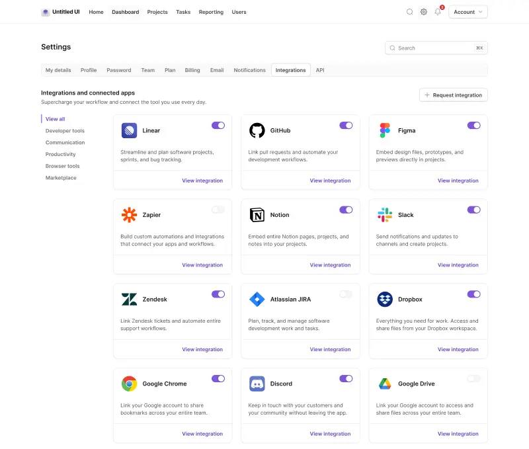Enable the Google Drive integration toggle
Viewport: 529px width, 449px height.
(x=474, y=378)
